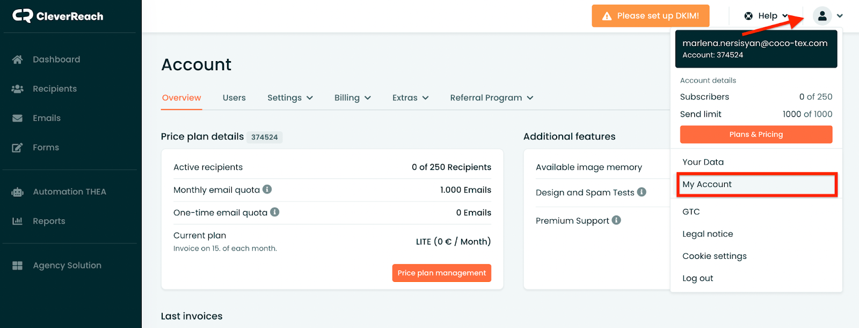The image size is (859, 328).
Task: Go to Emails in the sidebar
Action: click(x=47, y=118)
